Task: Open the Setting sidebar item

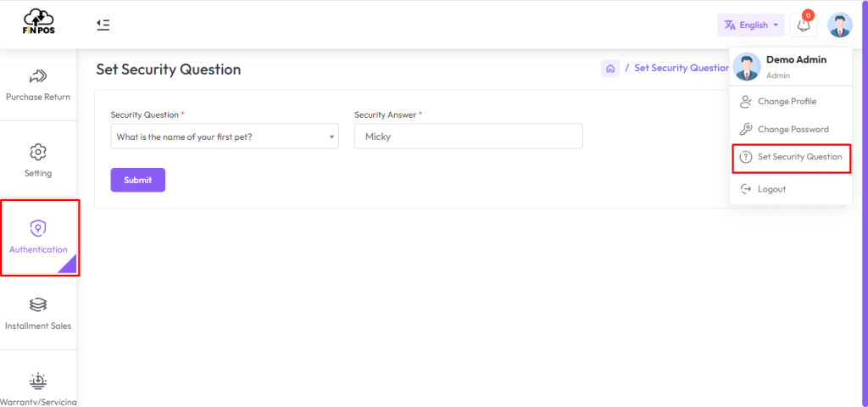Action: coord(38,160)
